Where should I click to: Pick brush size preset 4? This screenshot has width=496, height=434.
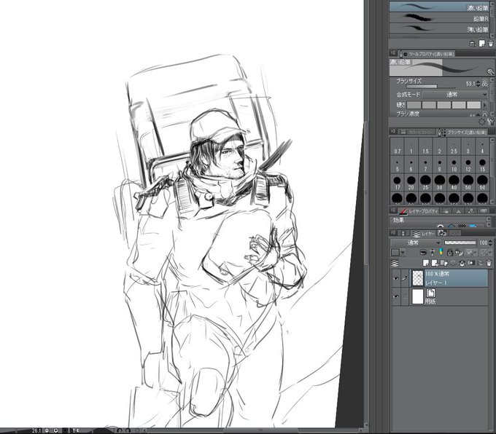[482, 148]
